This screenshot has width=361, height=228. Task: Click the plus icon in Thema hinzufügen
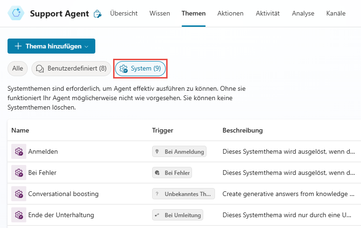pos(18,46)
